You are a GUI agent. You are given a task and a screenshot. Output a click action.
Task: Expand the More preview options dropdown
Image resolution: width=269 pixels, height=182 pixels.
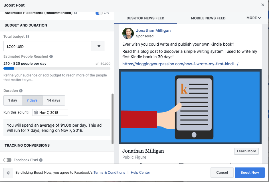point(254,18)
